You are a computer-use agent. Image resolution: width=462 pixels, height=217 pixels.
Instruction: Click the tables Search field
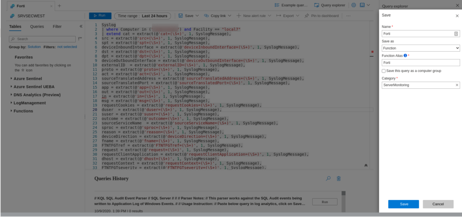point(42,39)
